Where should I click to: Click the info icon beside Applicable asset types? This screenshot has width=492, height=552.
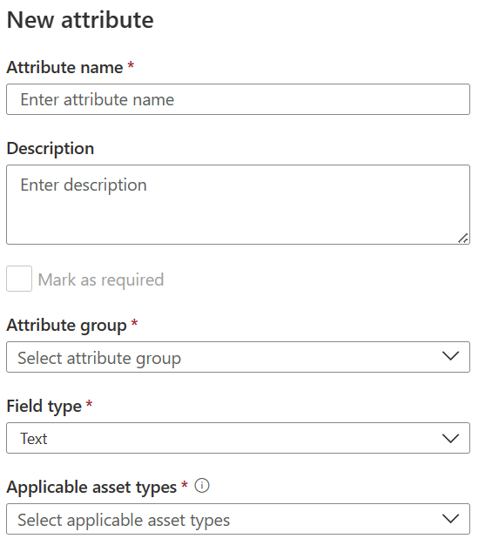202,486
